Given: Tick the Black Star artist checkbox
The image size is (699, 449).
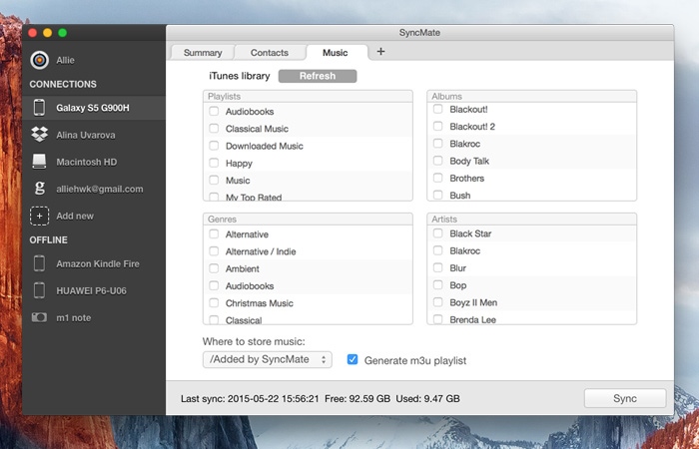Looking at the screenshot, I should (x=438, y=232).
